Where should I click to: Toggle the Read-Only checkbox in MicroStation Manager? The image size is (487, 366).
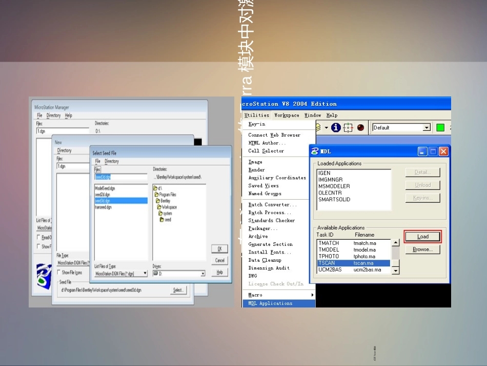(38, 237)
